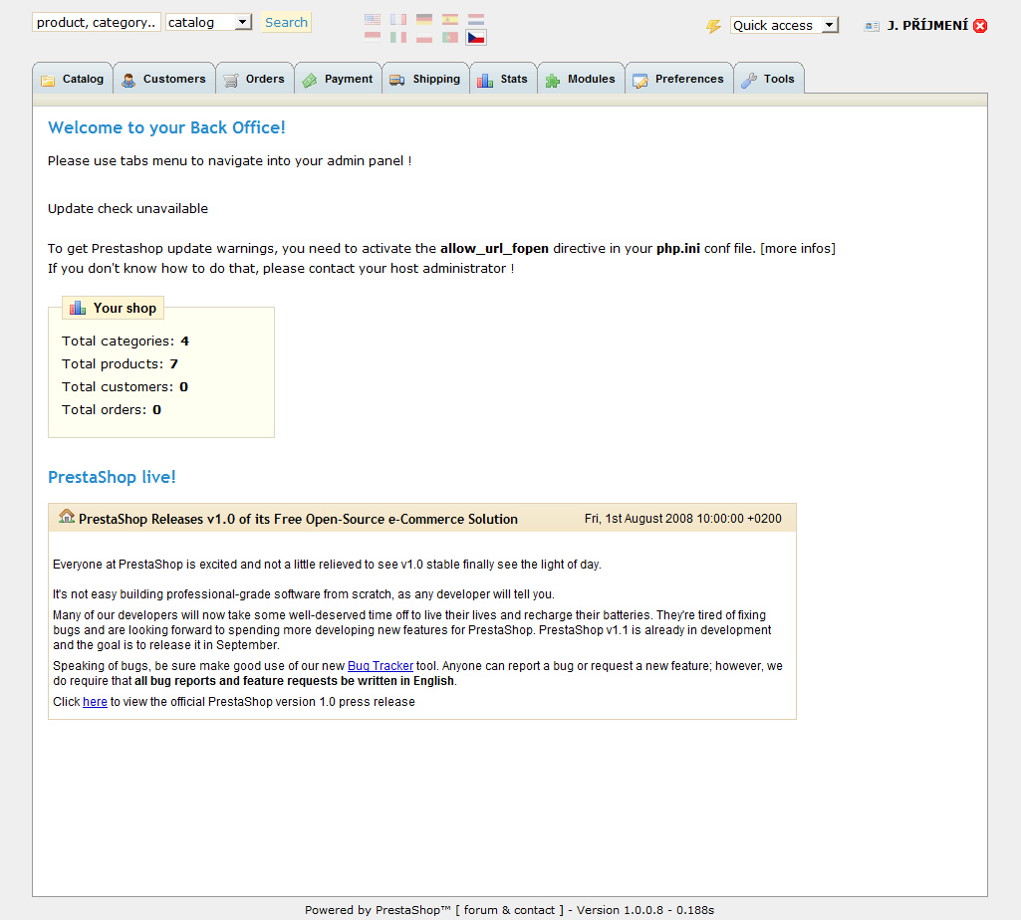Click the 'PrestaShop live!' heading
Screen dimensions: 1021x920
tap(112, 477)
